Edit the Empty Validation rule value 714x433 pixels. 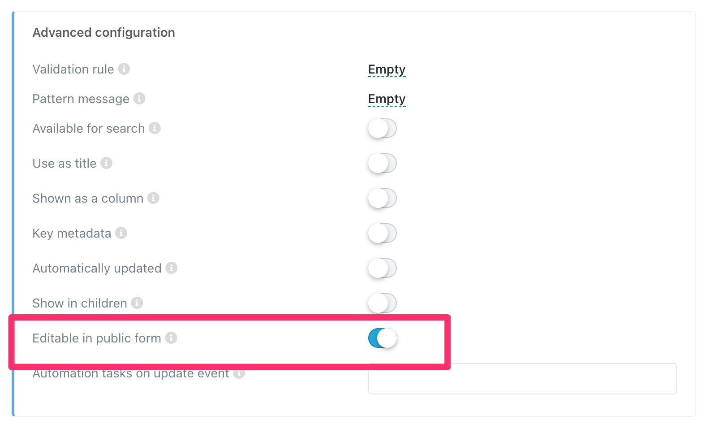click(x=387, y=69)
